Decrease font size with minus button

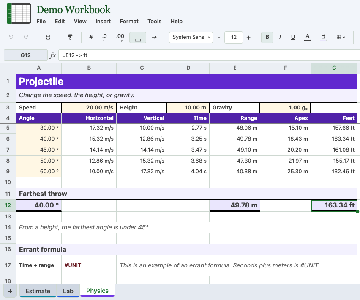[219, 38]
